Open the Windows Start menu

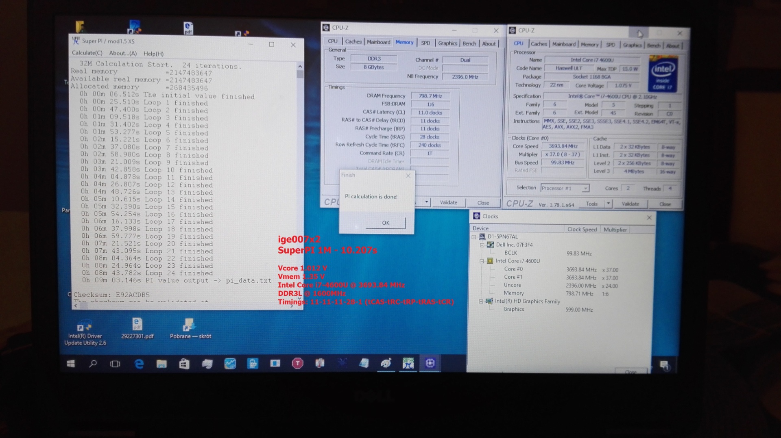click(x=71, y=364)
